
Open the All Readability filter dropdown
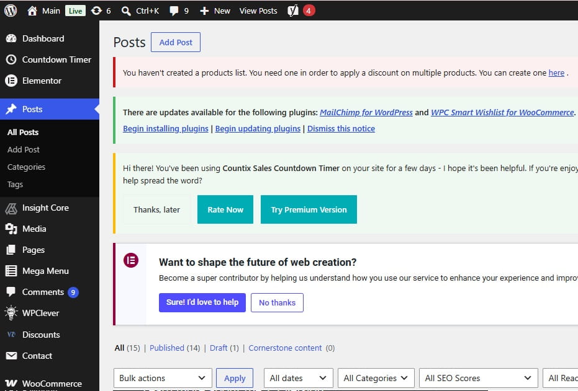point(560,378)
